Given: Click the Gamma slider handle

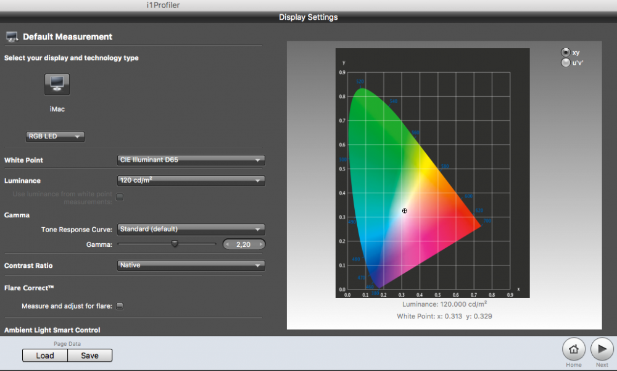Looking at the screenshot, I should tap(175, 244).
